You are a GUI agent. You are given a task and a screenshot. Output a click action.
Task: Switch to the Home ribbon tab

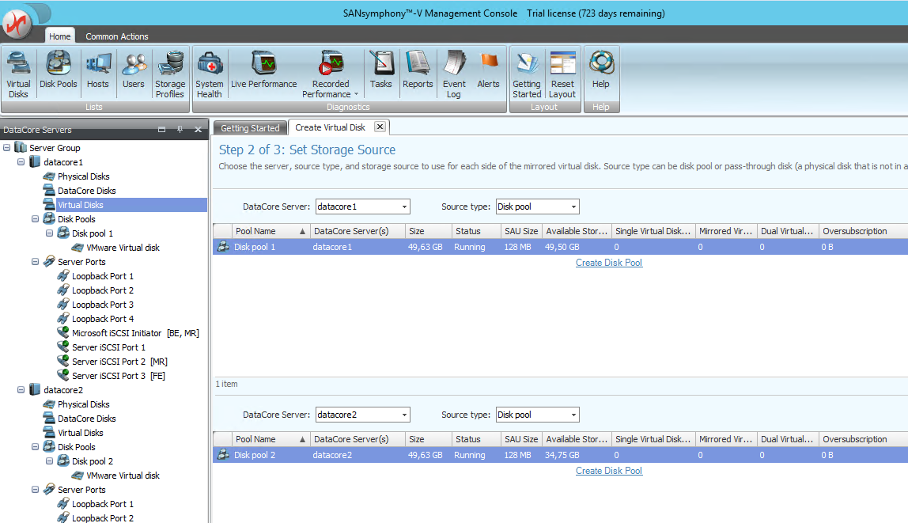click(59, 36)
